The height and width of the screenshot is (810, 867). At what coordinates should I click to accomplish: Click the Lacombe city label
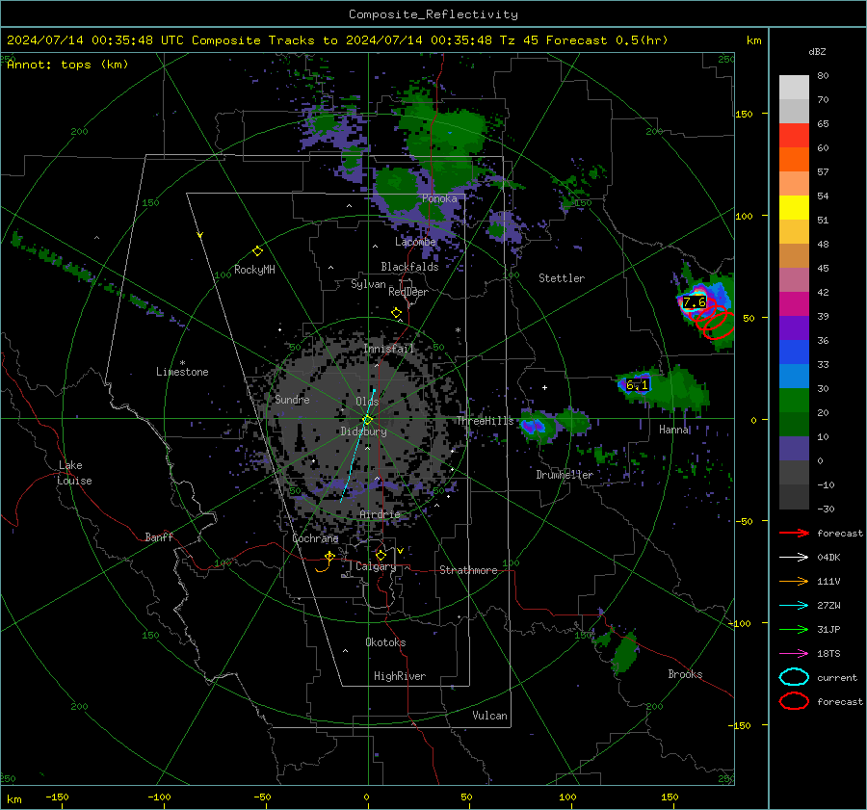tap(415, 242)
